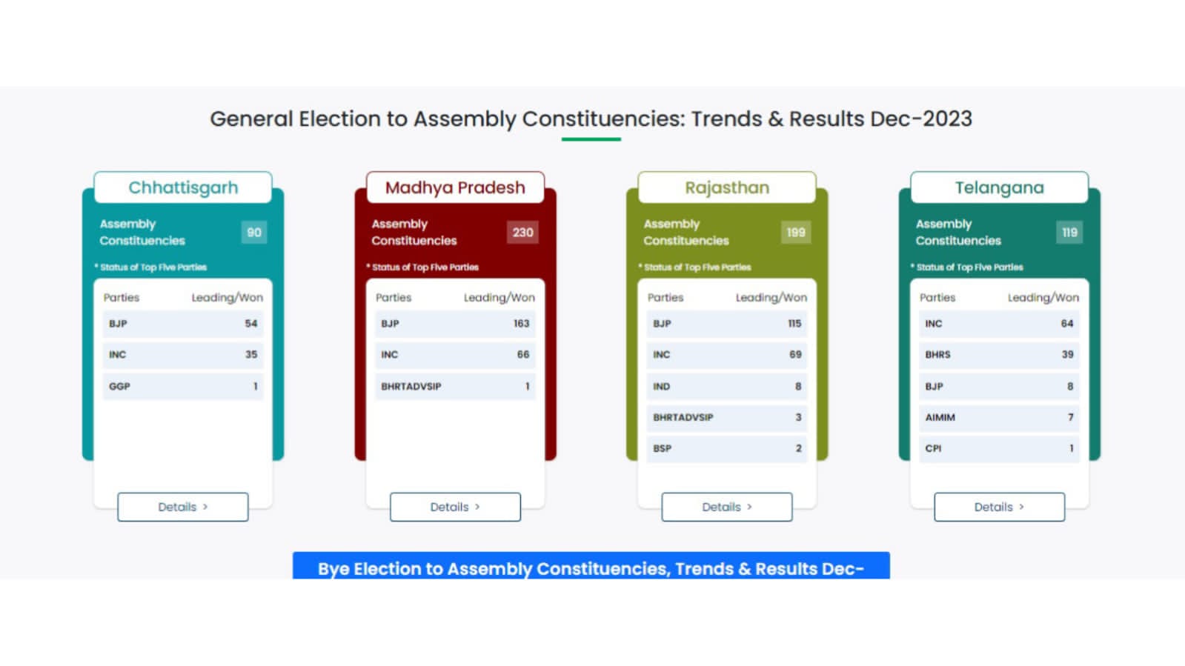Select the Chhattisgarh state title
This screenshot has height=666, width=1185.
pyautogui.click(x=183, y=187)
